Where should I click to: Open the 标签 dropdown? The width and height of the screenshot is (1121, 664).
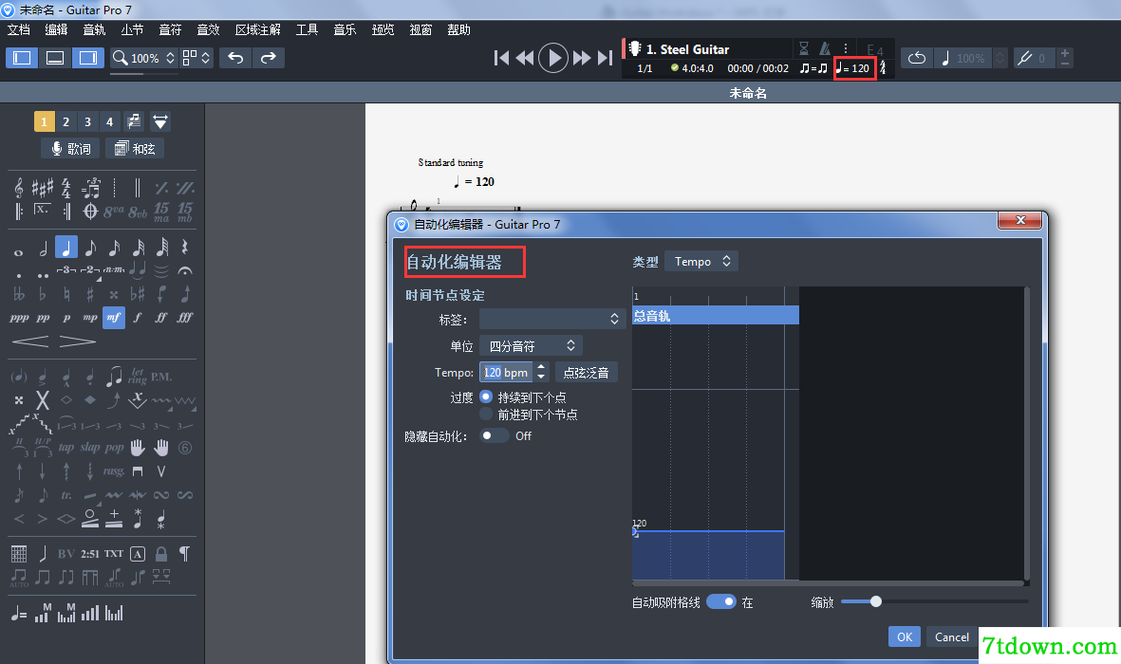pos(551,319)
